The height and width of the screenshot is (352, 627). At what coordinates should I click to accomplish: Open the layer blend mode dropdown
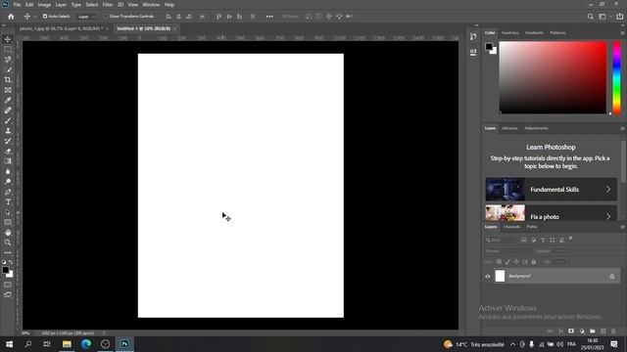pyautogui.click(x=507, y=251)
